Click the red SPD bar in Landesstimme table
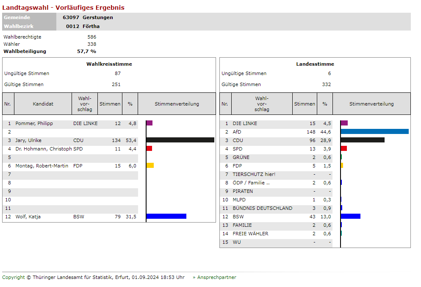The height and width of the screenshot is (287, 421). click(343, 148)
